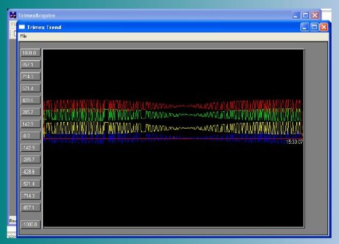Select the negative 857.1 scale button
The width and height of the screenshot is (339, 244).
(31, 207)
